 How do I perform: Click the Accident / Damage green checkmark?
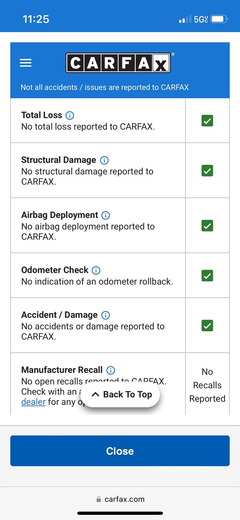[x=207, y=325]
